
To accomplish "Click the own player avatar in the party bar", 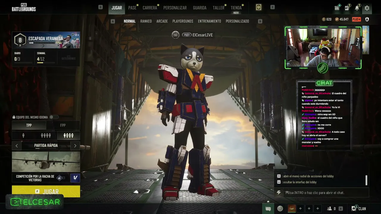I will coord(292,209).
